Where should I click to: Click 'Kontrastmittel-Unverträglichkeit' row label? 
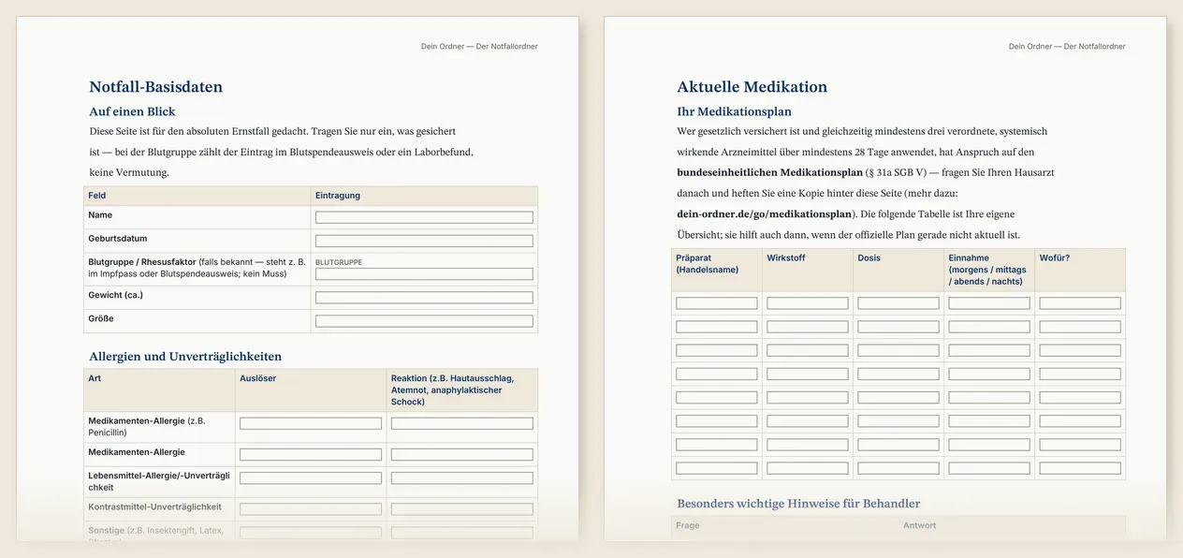pos(154,507)
